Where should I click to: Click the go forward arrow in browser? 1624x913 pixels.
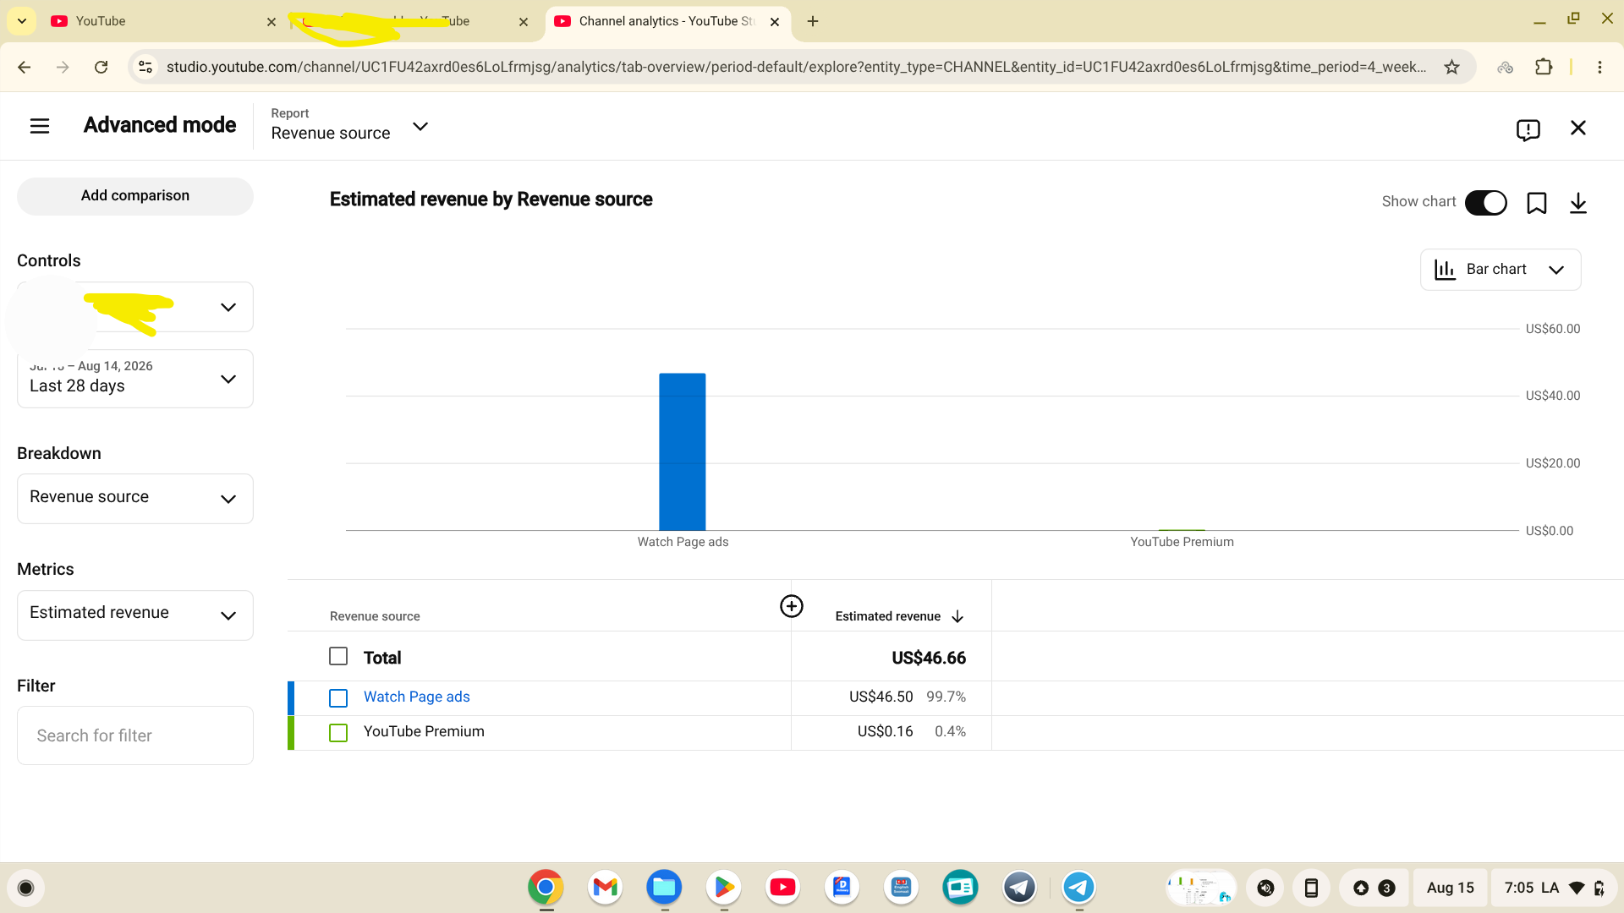[x=63, y=67]
